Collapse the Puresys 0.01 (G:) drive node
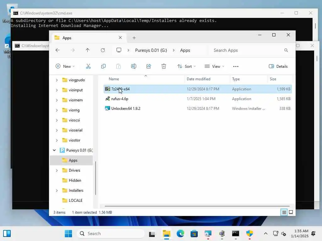 54,150
